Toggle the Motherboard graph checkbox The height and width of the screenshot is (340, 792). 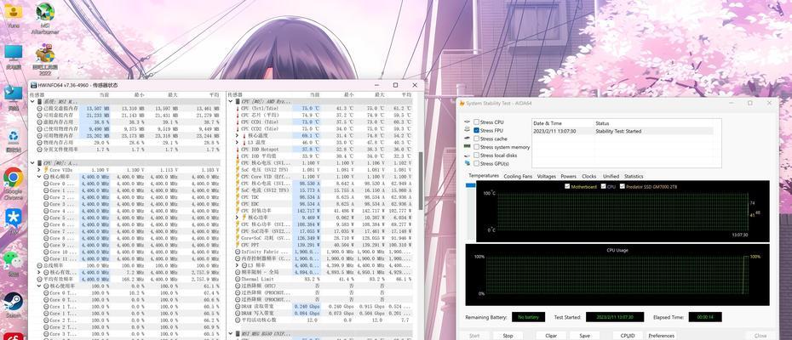coord(567,187)
